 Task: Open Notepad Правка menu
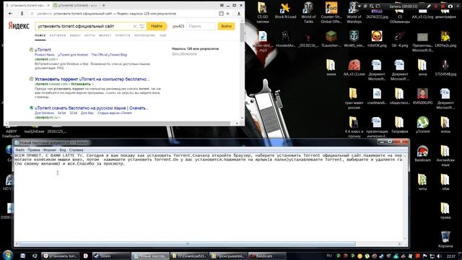(34, 150)
